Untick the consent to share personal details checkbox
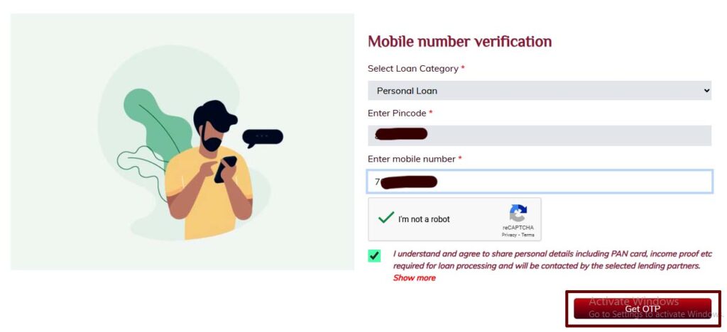727x332 pixels. (374, 255)
